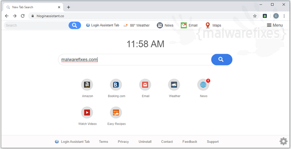The height and width of the screenshot is (149, 291).
Task: Click the 11:58 AM clock text
Action: point(145,44)
